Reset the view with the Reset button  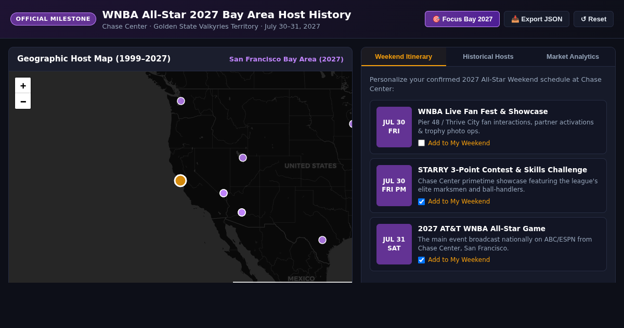[x=593, y=19]
